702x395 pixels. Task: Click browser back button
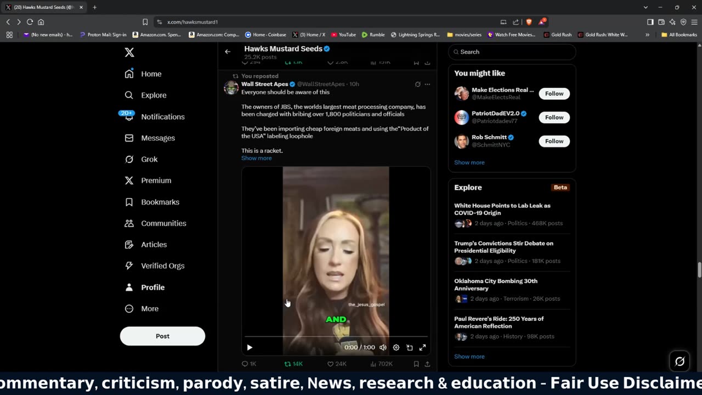point(8,22)
